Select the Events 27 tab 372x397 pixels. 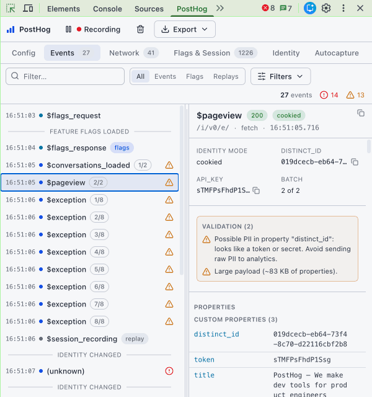click(72, 53)
